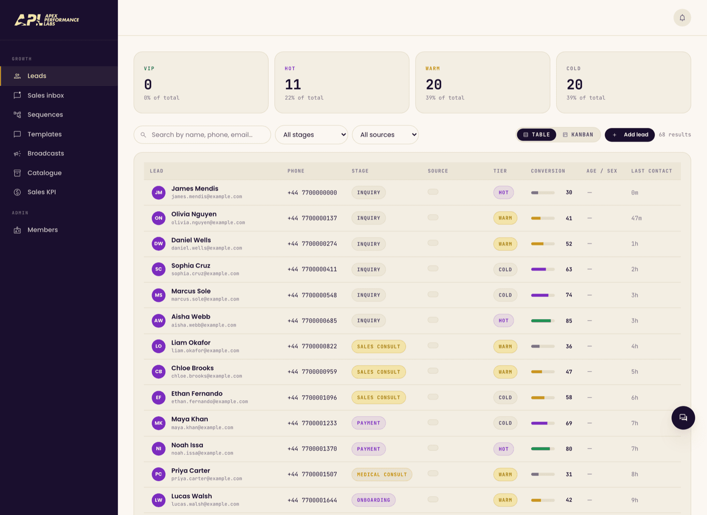Click James Mendis JM avatar

[159, 193]
